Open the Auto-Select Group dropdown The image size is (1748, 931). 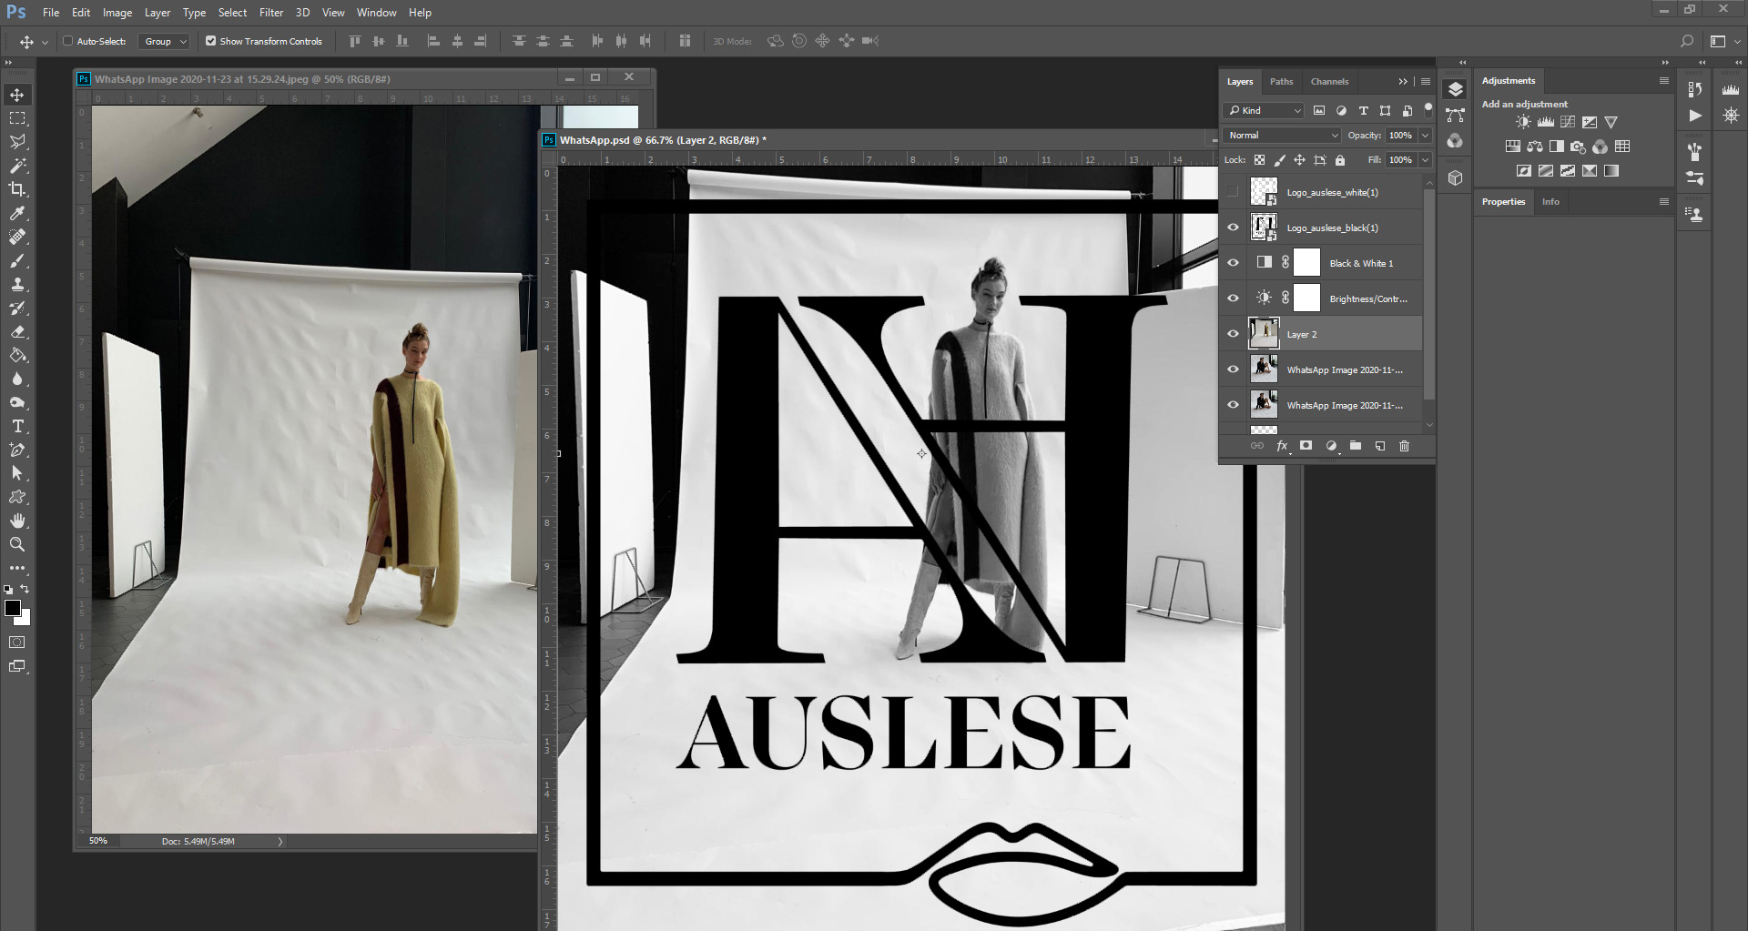(164, 41)
